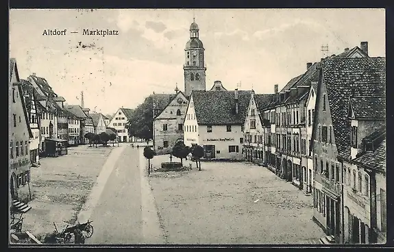Click the stone steps at bottom left
This screenshot has height=252, width=394.
tap(21, 205)
